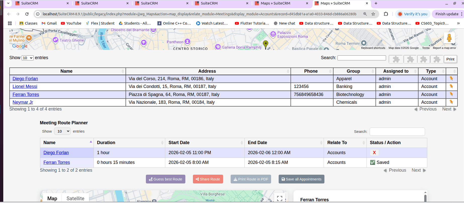Viewport: 464px width, 203px height.
Task: Click Meeting Route Planner Search field
Action: click(x=397, y=132)
